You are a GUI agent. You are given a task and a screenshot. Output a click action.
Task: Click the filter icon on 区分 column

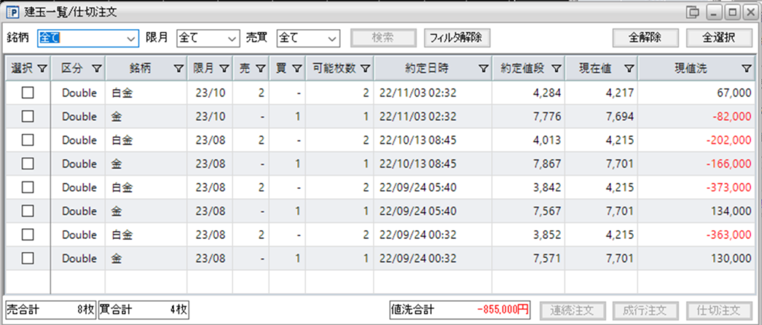pos(97,69)
